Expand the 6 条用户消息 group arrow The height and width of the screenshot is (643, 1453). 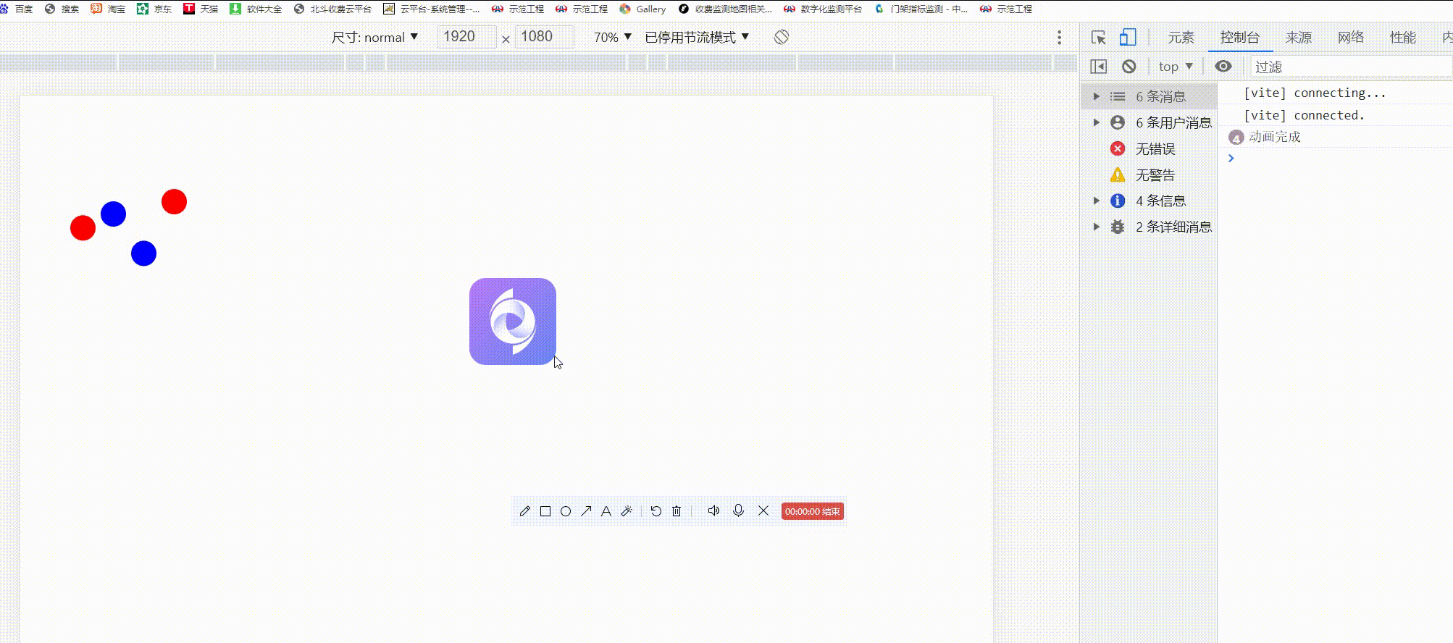[1096, 122]
